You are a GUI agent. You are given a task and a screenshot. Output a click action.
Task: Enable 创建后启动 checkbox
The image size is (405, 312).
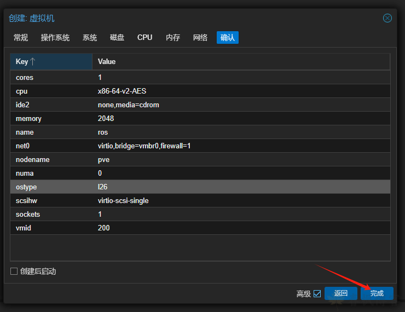[14, 271]
